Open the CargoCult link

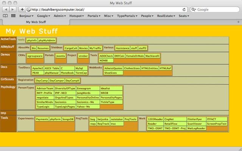coord(71,48)
